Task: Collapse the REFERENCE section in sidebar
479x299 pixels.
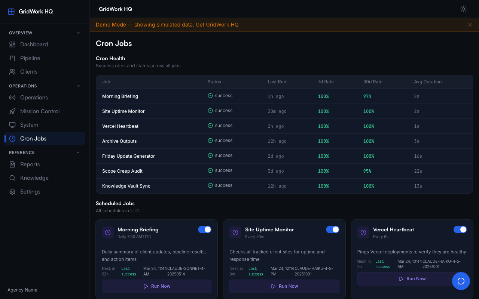Action: click(x=78, y=152)
